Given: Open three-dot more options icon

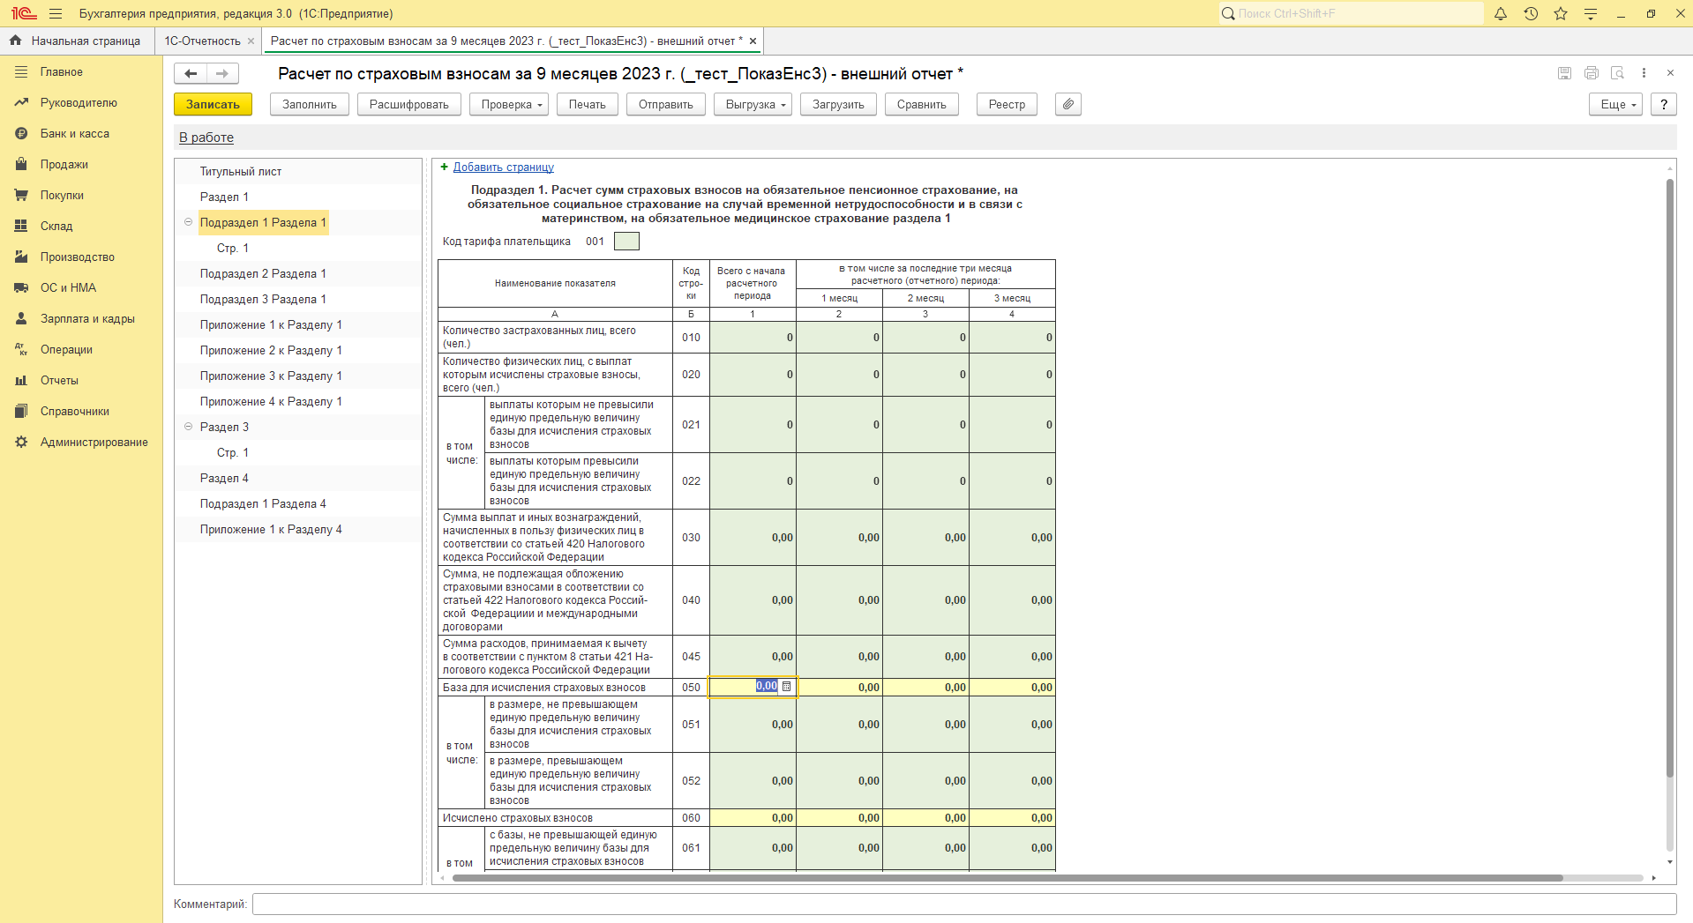Looking at the screenshot, I should coord(1644,73).
